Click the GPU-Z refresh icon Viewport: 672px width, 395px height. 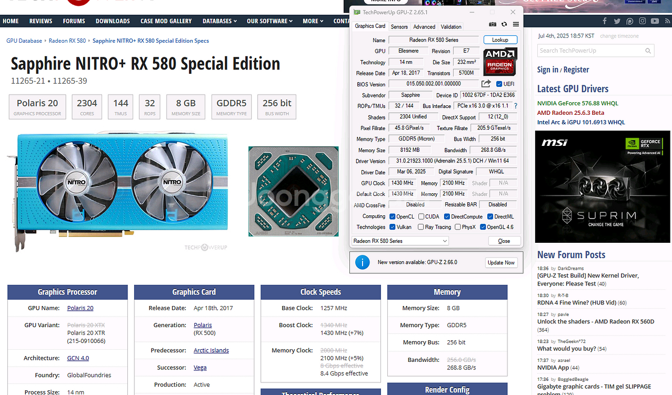pos(504,24)
